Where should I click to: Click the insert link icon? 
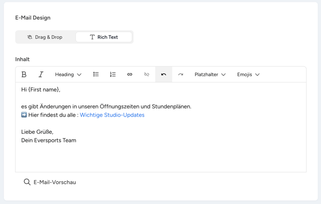click(x=130, y=75)
